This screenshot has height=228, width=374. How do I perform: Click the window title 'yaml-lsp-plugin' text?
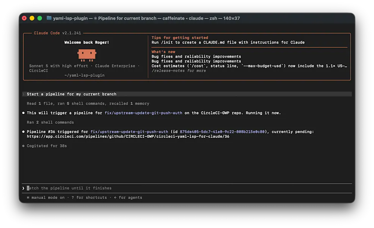coord(70,18)
